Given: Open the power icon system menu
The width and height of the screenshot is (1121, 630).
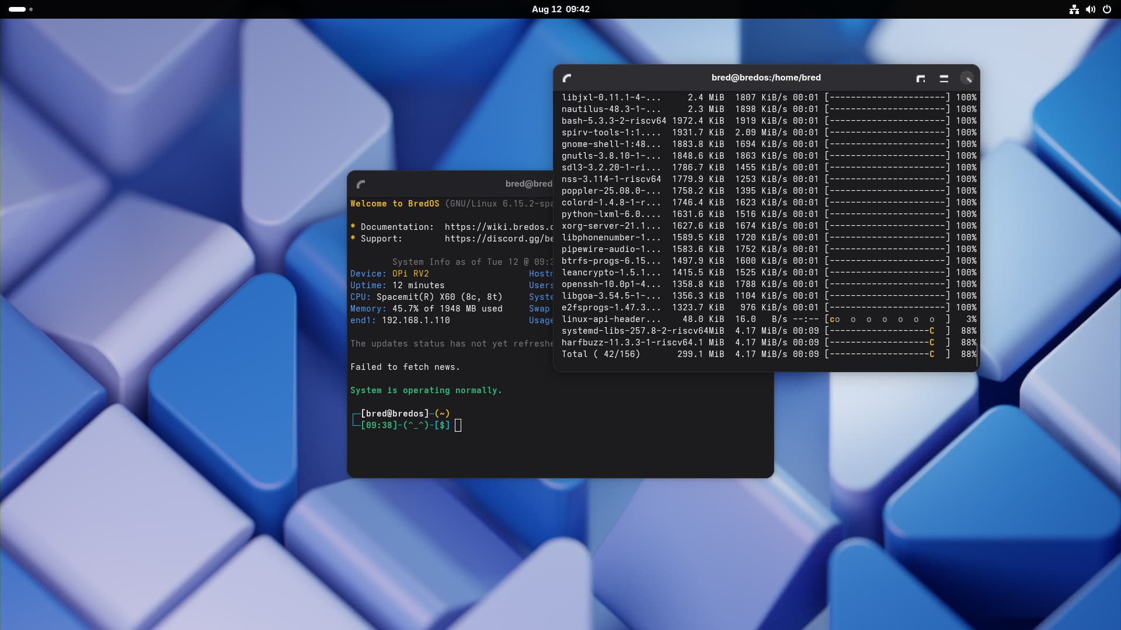Looking at the screenshot, I should click(x=1106, y=9).
